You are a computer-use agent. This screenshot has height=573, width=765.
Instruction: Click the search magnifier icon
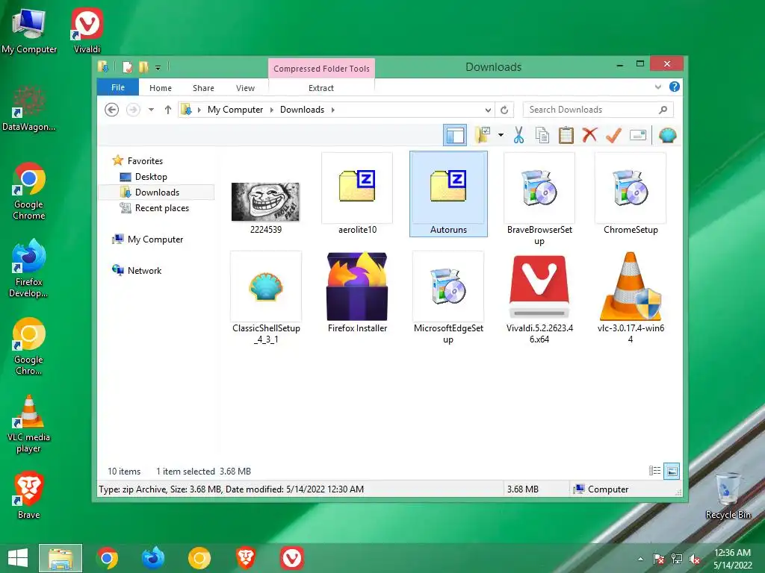coord(663,110)
